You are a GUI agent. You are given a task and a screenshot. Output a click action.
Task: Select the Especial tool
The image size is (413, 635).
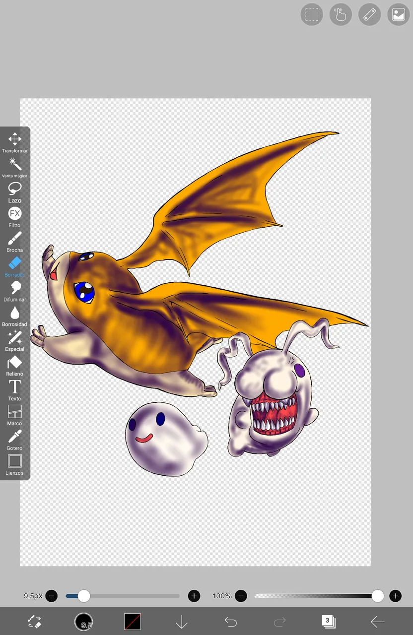click(14, 341)
